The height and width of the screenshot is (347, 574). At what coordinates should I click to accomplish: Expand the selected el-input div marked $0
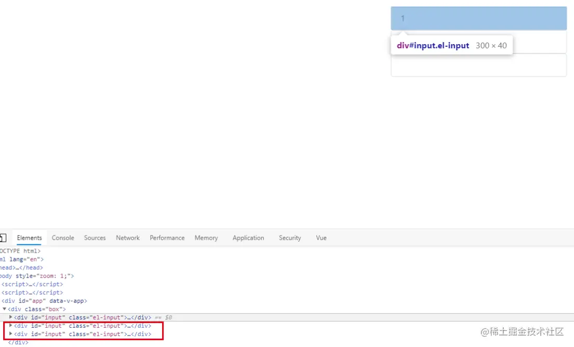[10, 317]
